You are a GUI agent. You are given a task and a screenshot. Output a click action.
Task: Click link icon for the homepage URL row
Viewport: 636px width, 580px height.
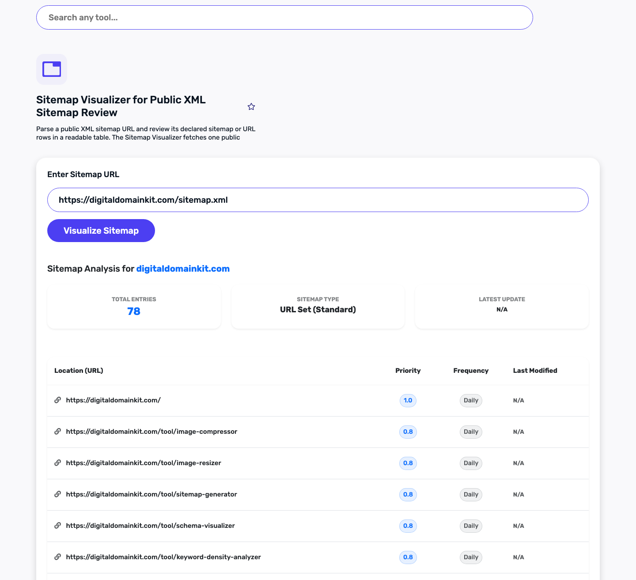57,400
